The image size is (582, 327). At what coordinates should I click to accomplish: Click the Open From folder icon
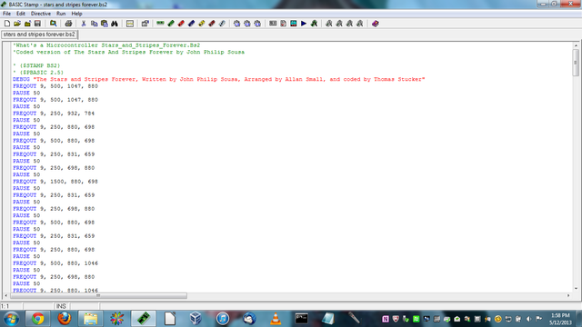coord(27,24)
